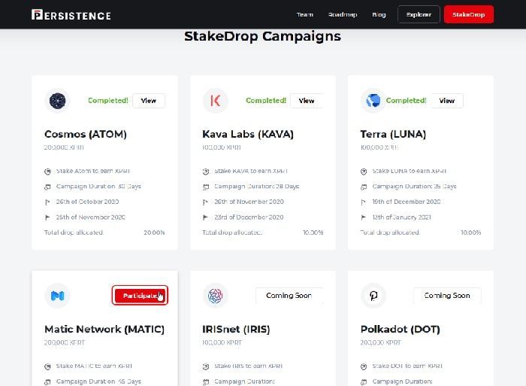Click stake icon beside Stake KAVA text

[206, 172]
